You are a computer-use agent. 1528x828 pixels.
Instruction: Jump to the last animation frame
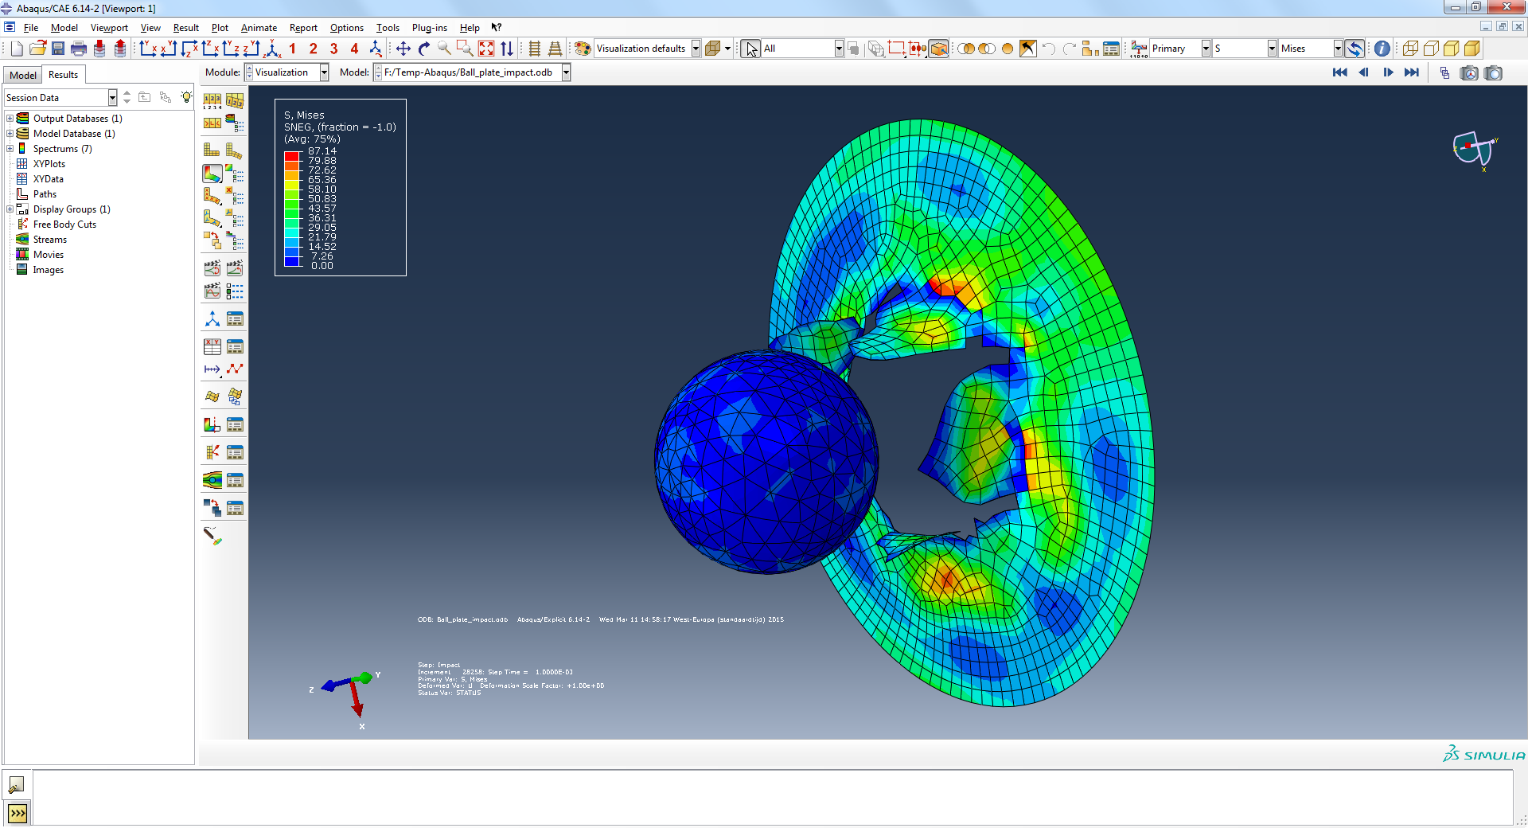tap(1412, 72)
